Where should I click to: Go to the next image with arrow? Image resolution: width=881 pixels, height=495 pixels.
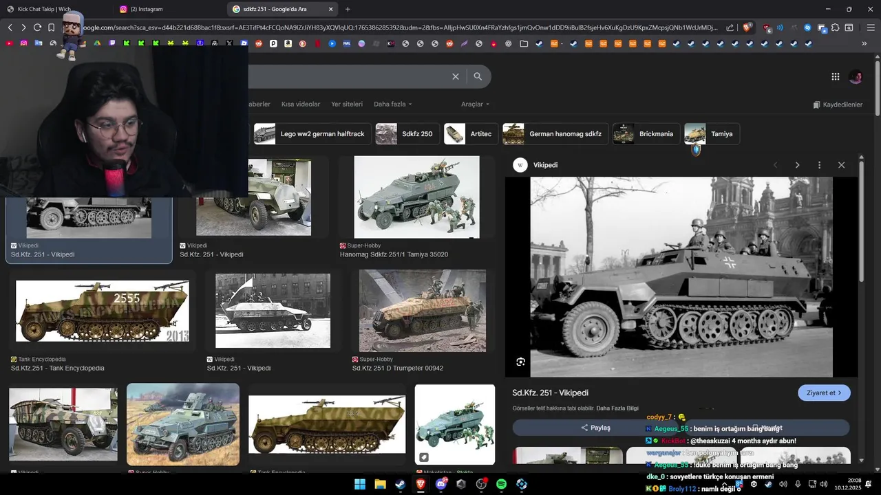797,165
